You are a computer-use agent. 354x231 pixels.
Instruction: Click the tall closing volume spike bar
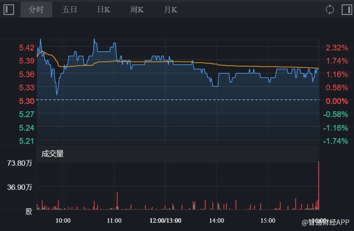319,184
